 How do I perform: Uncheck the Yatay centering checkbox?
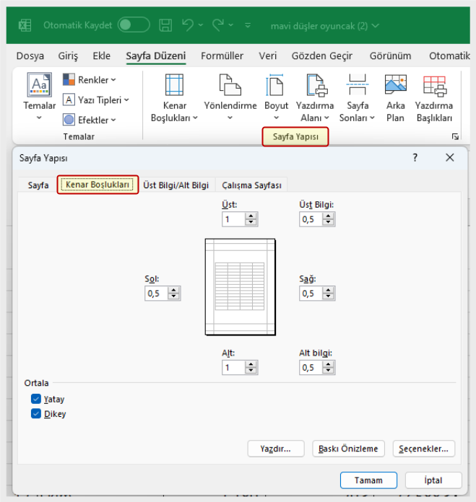coord(36,399)
